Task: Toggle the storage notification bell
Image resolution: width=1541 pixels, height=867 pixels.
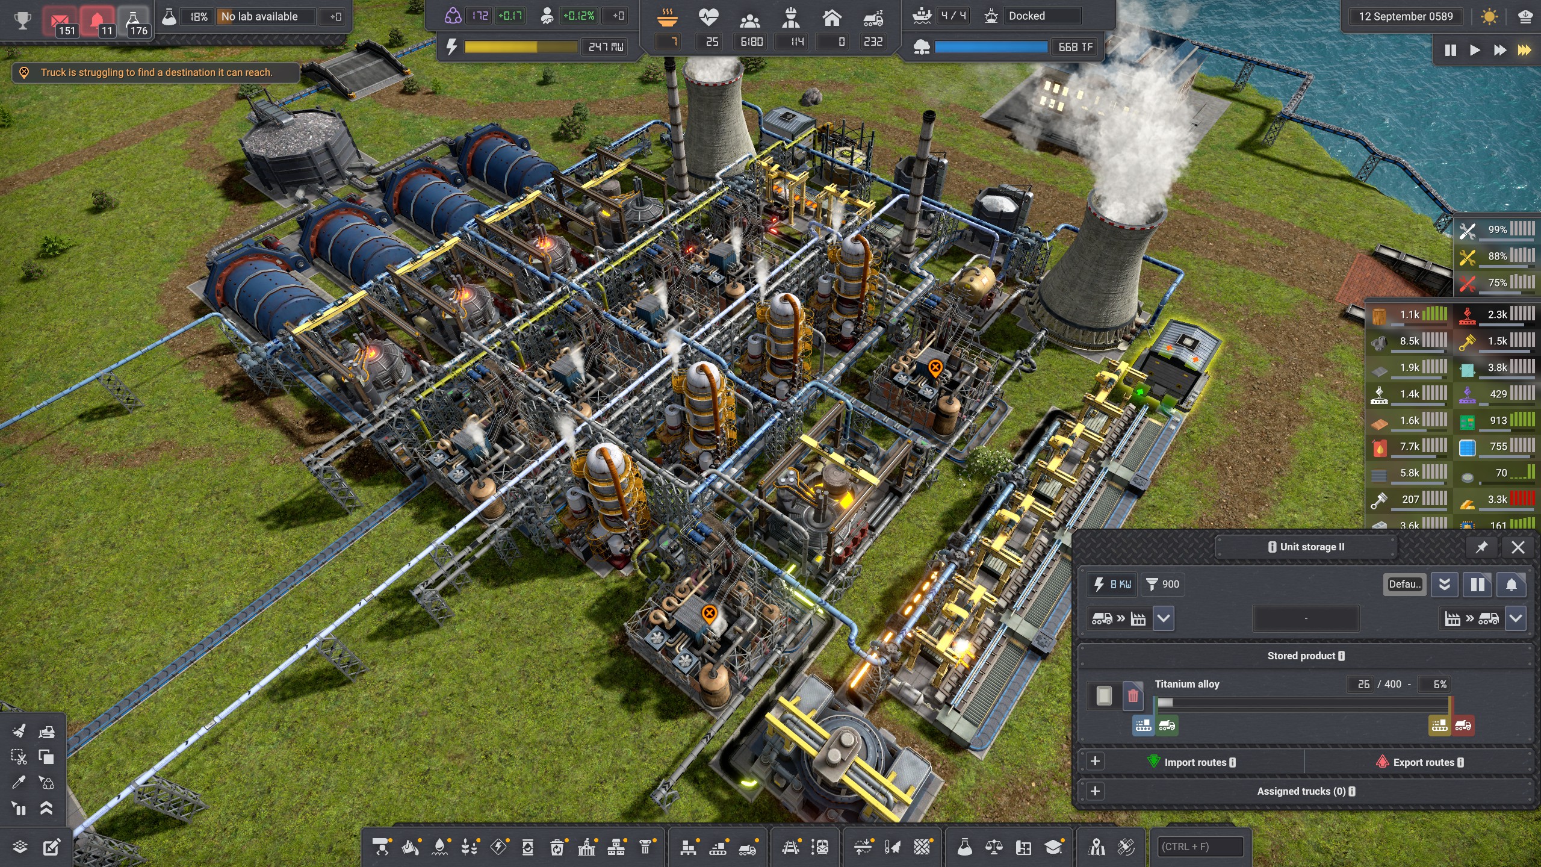Action: tap(1511, 584)
